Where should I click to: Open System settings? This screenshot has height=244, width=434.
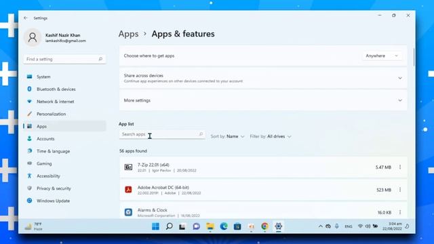click(65, 77)
